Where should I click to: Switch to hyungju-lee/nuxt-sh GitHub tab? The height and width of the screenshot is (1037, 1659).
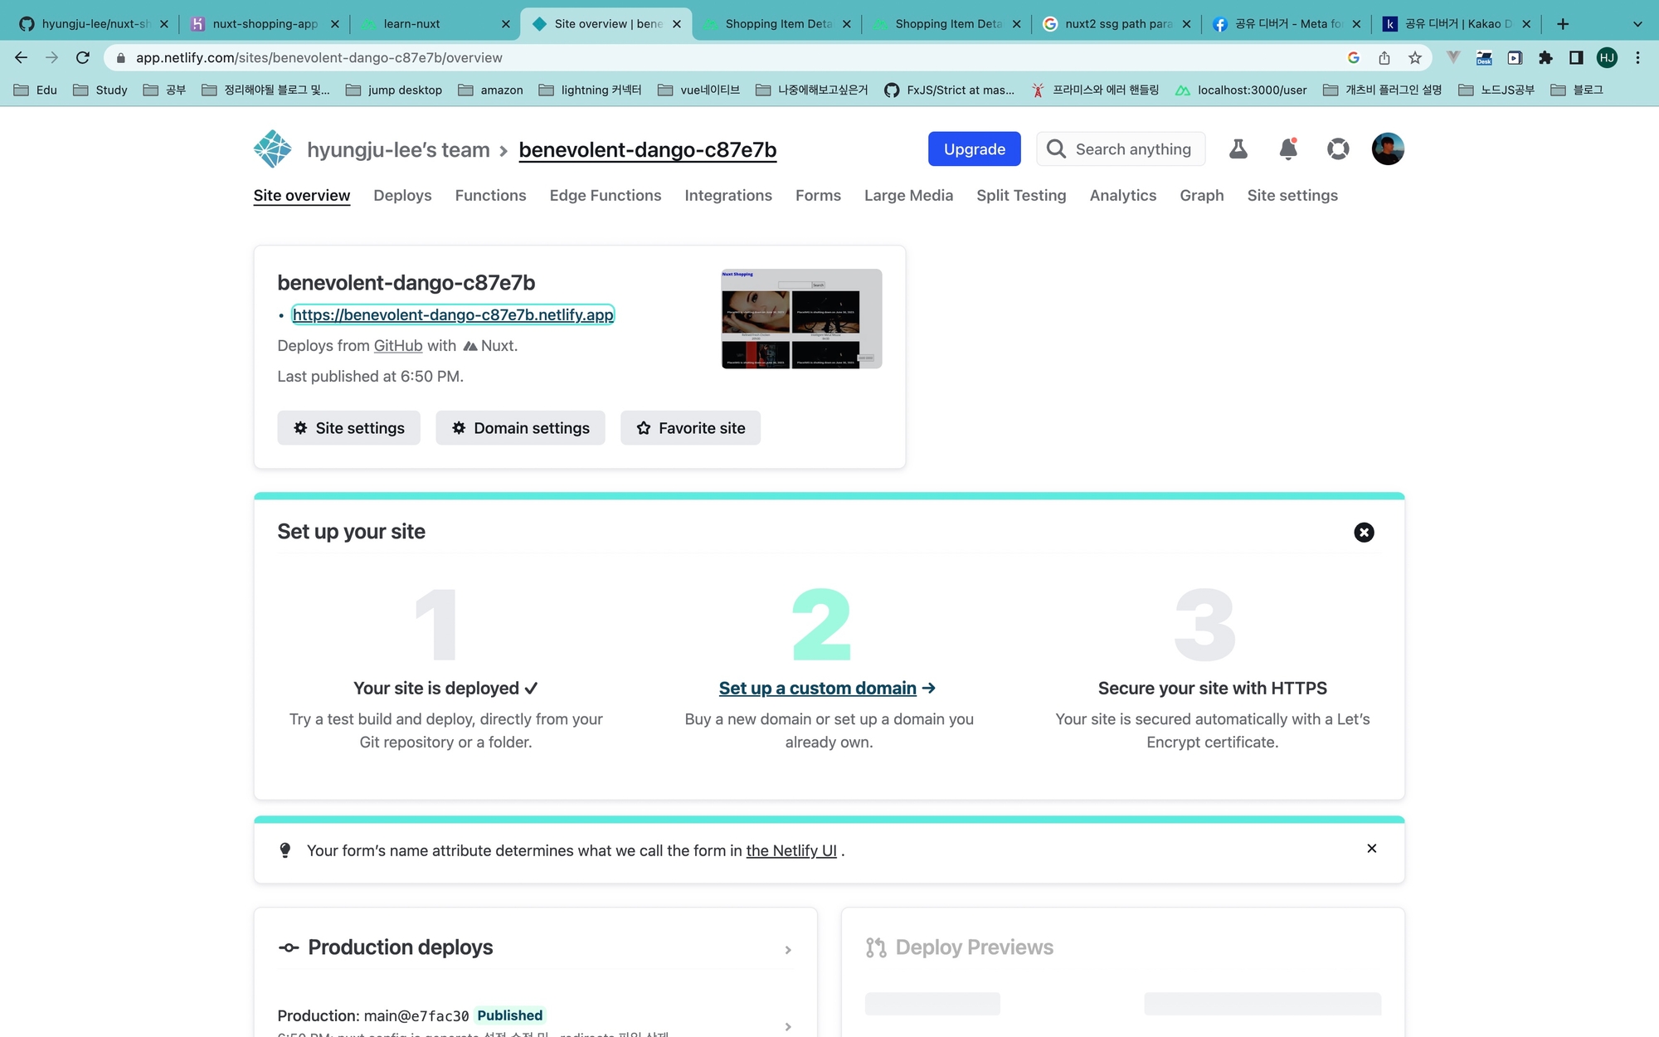coord(93,24)
